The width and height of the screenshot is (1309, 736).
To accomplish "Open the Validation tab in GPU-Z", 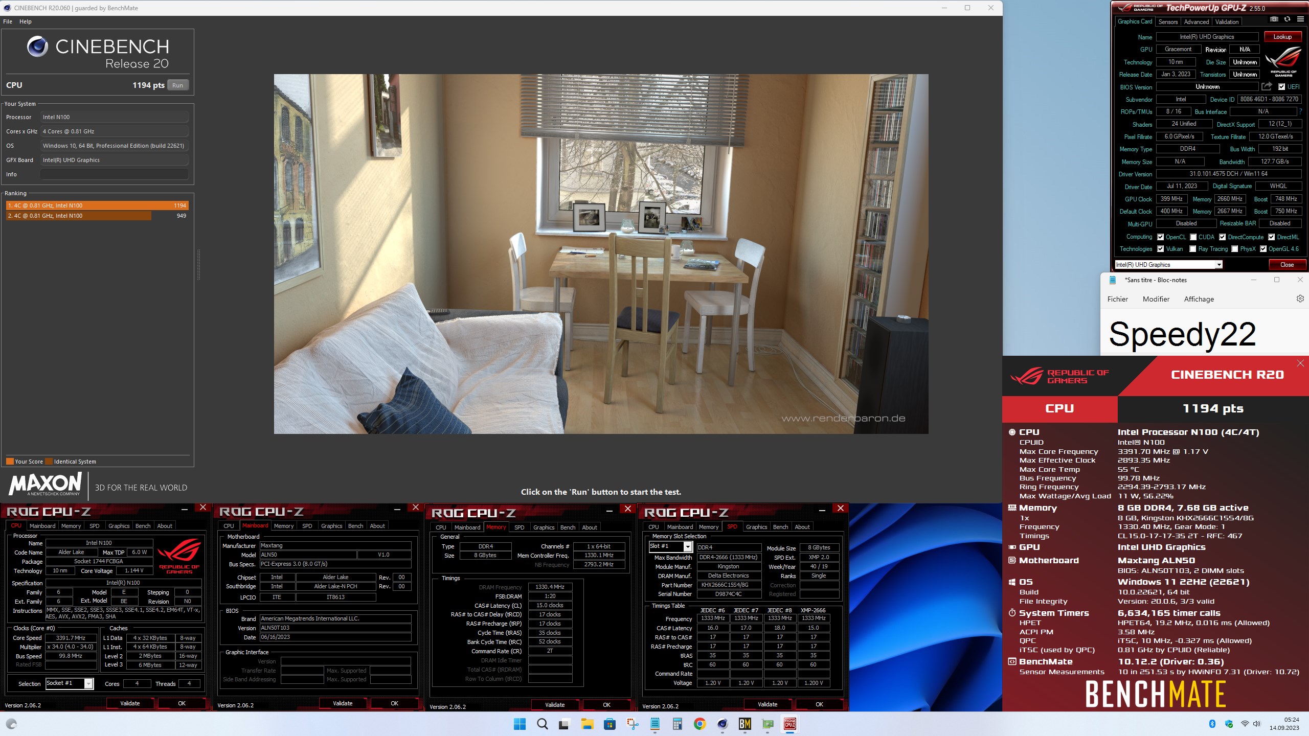I will 1227,22.
